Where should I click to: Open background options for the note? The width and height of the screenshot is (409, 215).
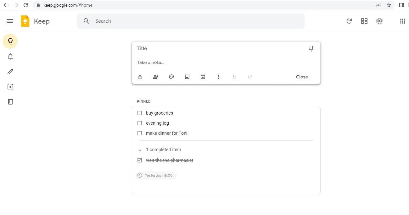pyautogui.click(x=171, y=76)
